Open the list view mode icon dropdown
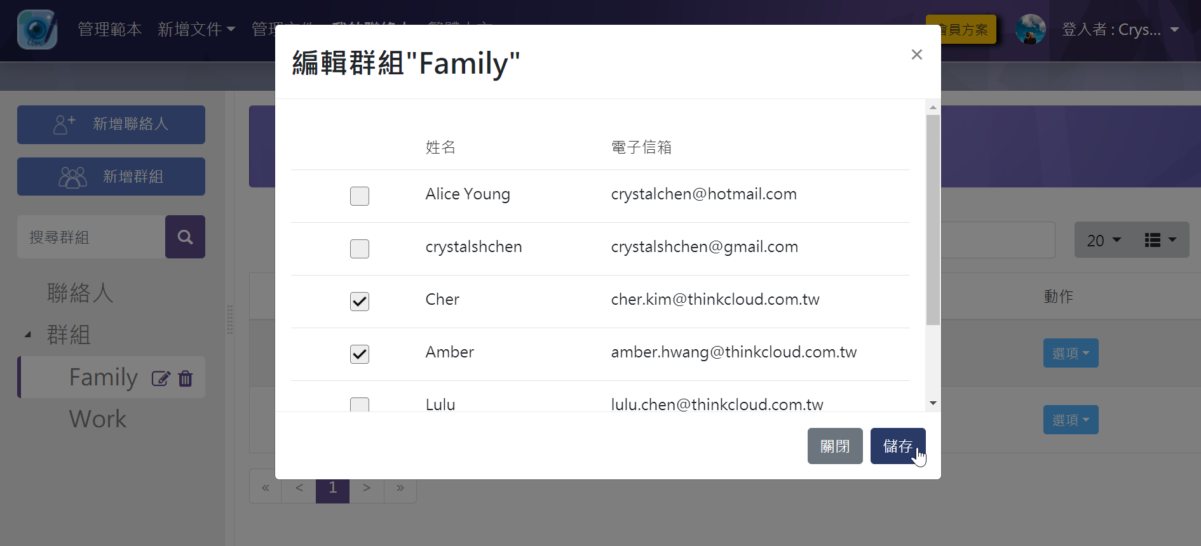The height and width of the screenshot is (546, 1201). pyautogui.click(x=1160, y=240)
